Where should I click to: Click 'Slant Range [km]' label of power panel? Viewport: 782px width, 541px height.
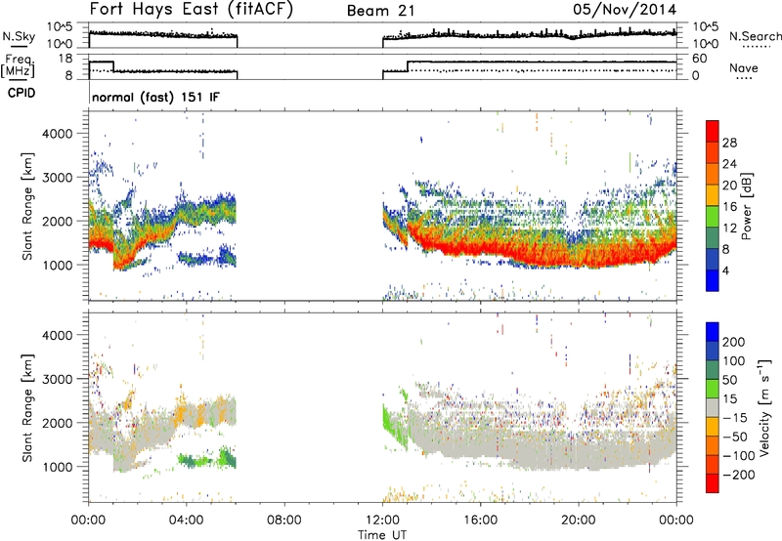[x=27, y=206]
